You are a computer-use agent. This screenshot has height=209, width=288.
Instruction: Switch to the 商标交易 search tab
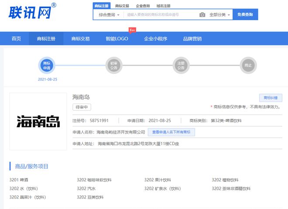click(x=122, y=6)
